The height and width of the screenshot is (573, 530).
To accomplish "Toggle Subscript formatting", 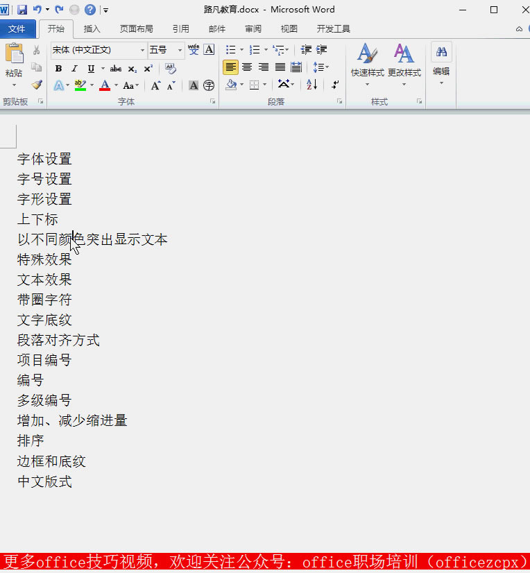I will coord(132,69).
